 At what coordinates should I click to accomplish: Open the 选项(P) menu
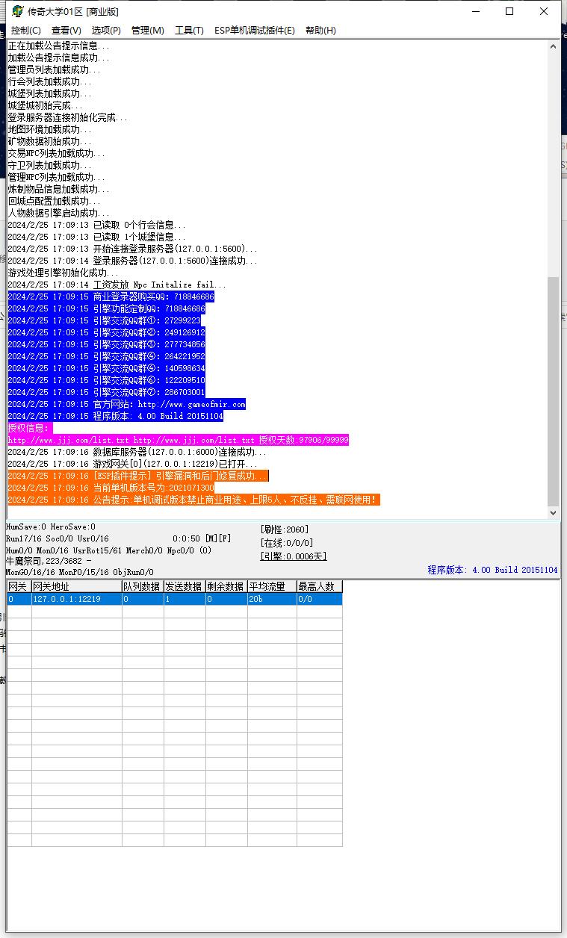click(106, 30)
